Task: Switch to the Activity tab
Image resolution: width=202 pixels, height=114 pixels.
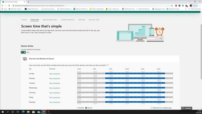Action: pyautogui.click(x=24, y=20)
